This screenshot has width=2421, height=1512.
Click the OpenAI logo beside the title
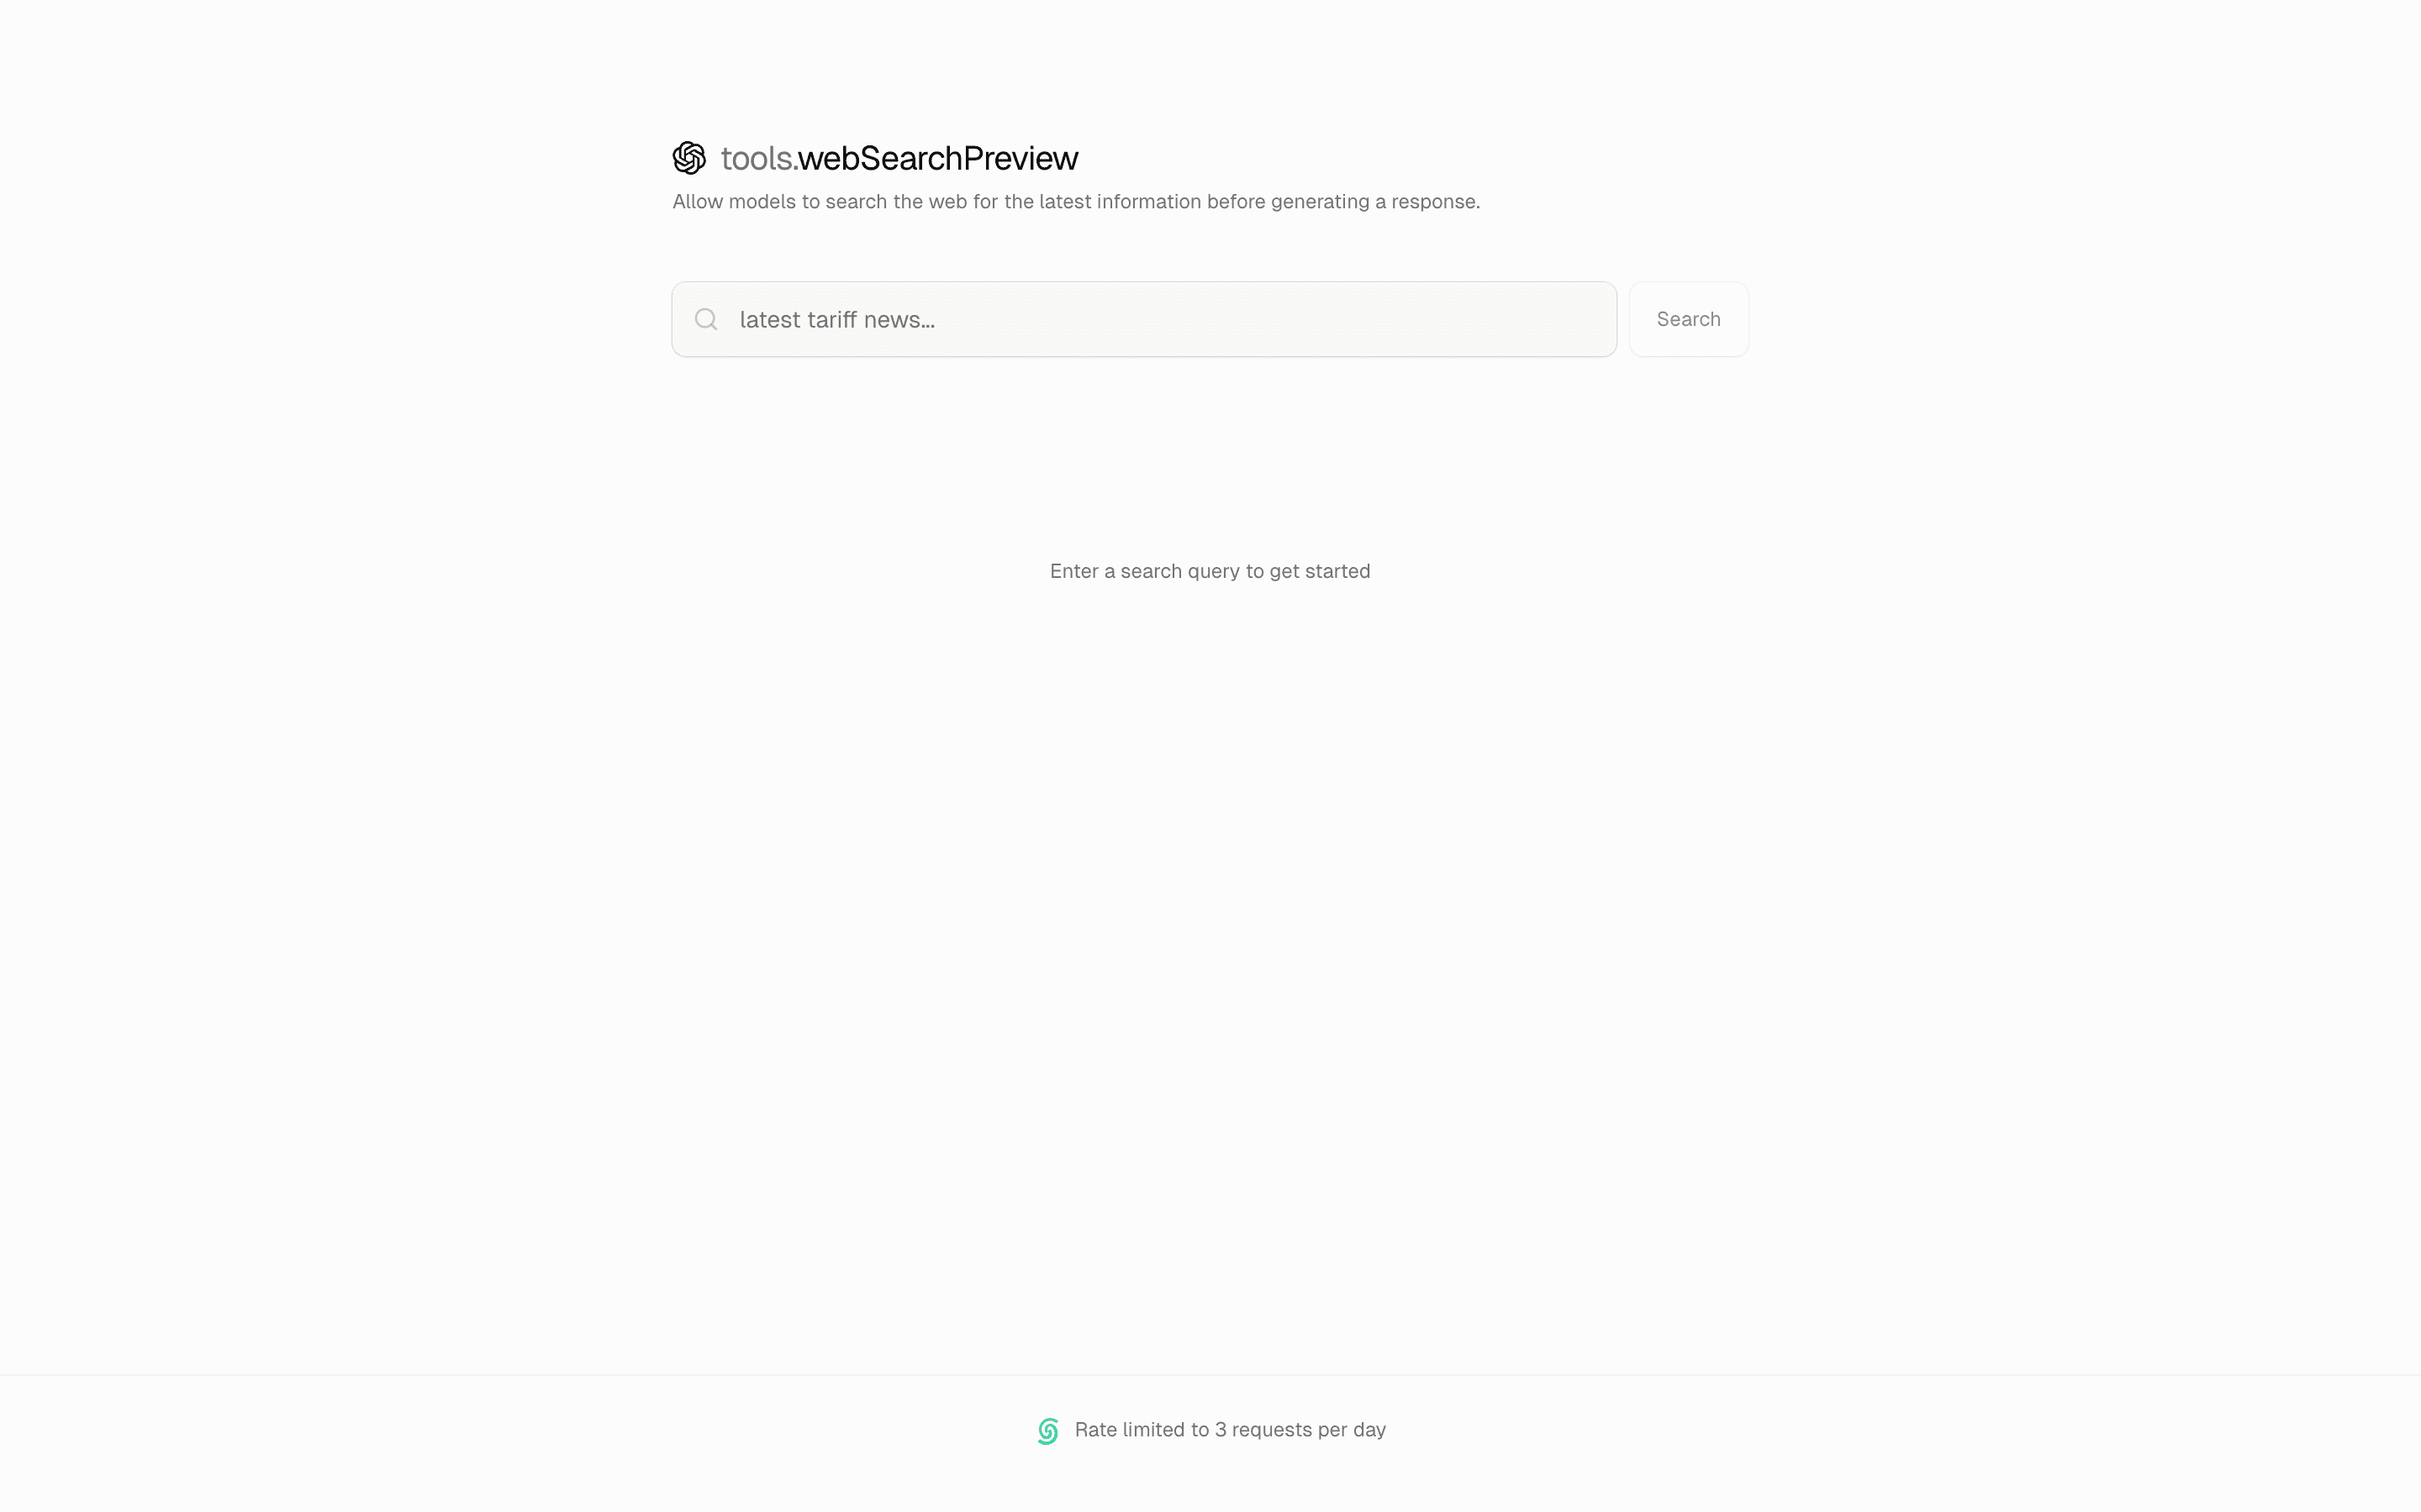click(x=689, y=158)
